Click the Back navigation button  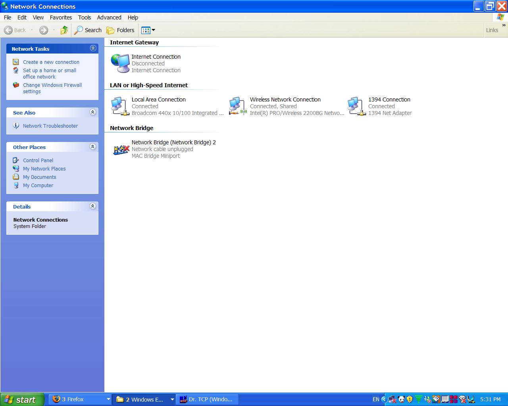(x=15, y=30)
